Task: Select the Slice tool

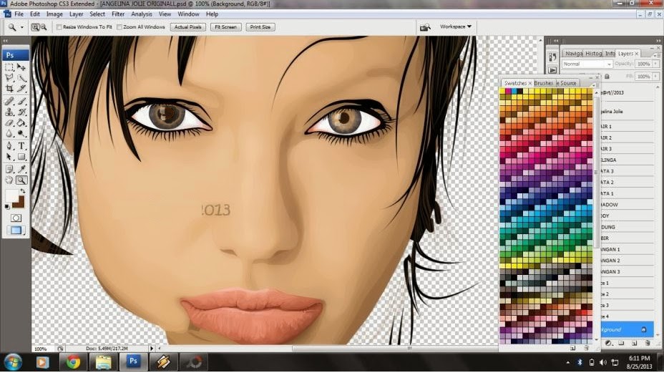Action: (x=21, y=89)
